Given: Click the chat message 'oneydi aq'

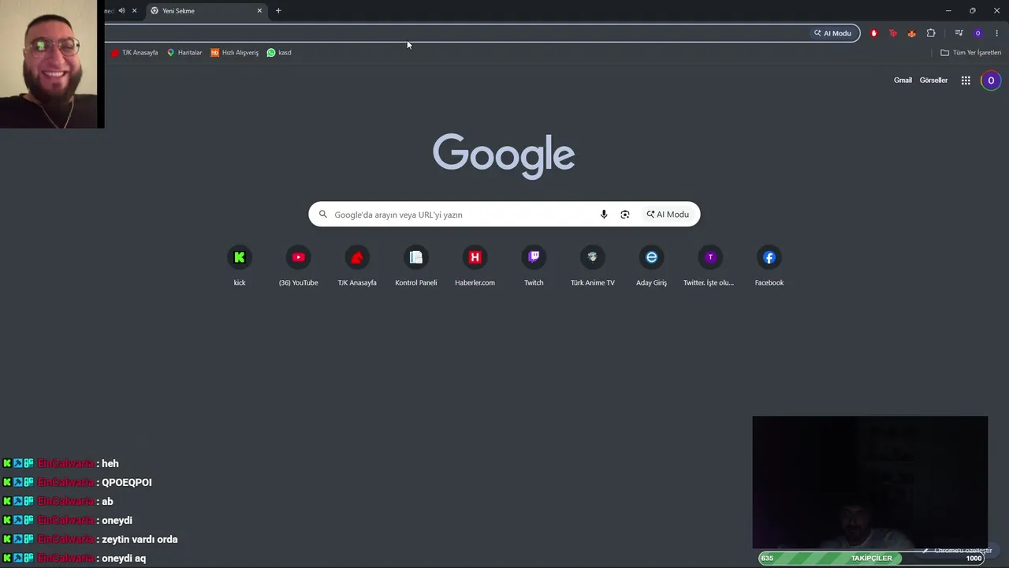Looking at the screenshot, I should (x=124, y=559).
